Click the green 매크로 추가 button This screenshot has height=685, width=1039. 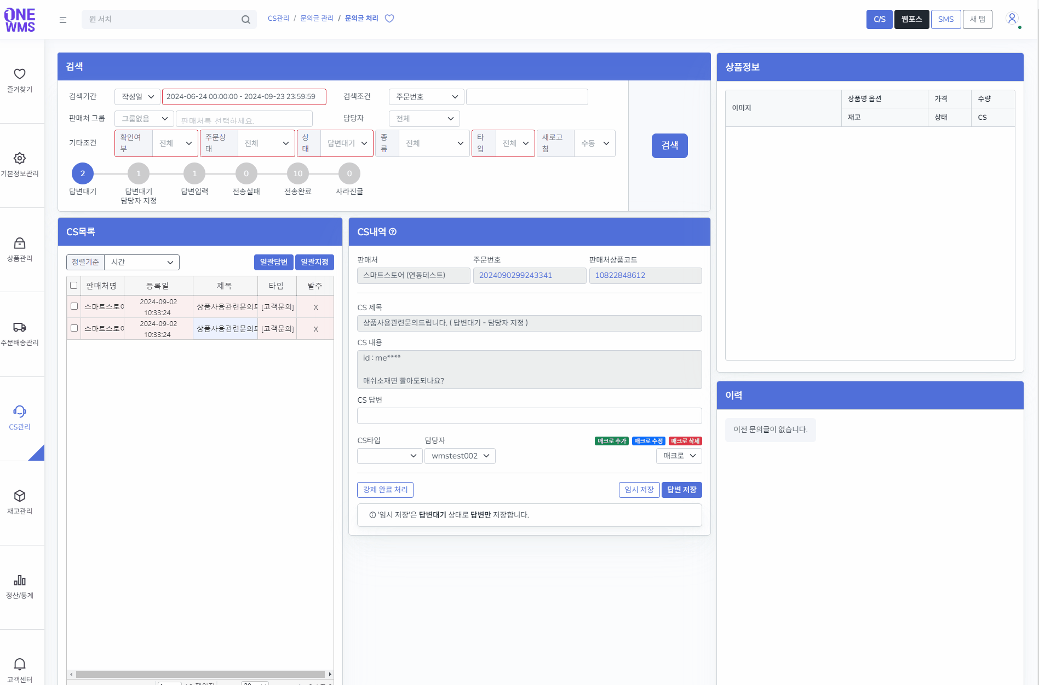point(611,441)
